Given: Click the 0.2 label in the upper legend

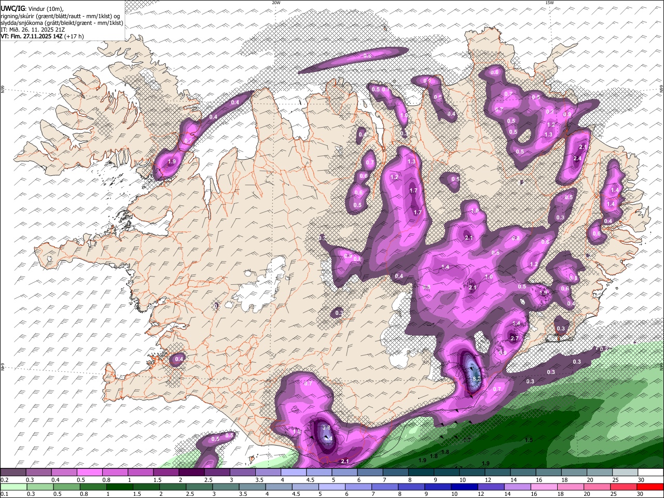Looking at the screenshot, I should 5,480.
